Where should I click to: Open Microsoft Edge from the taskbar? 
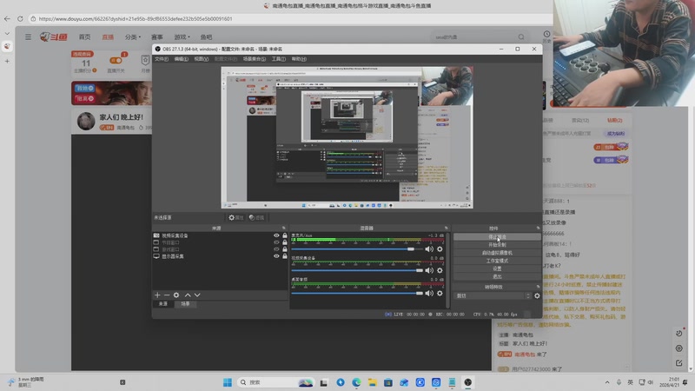pyautogui.click(x=356, y=382)
